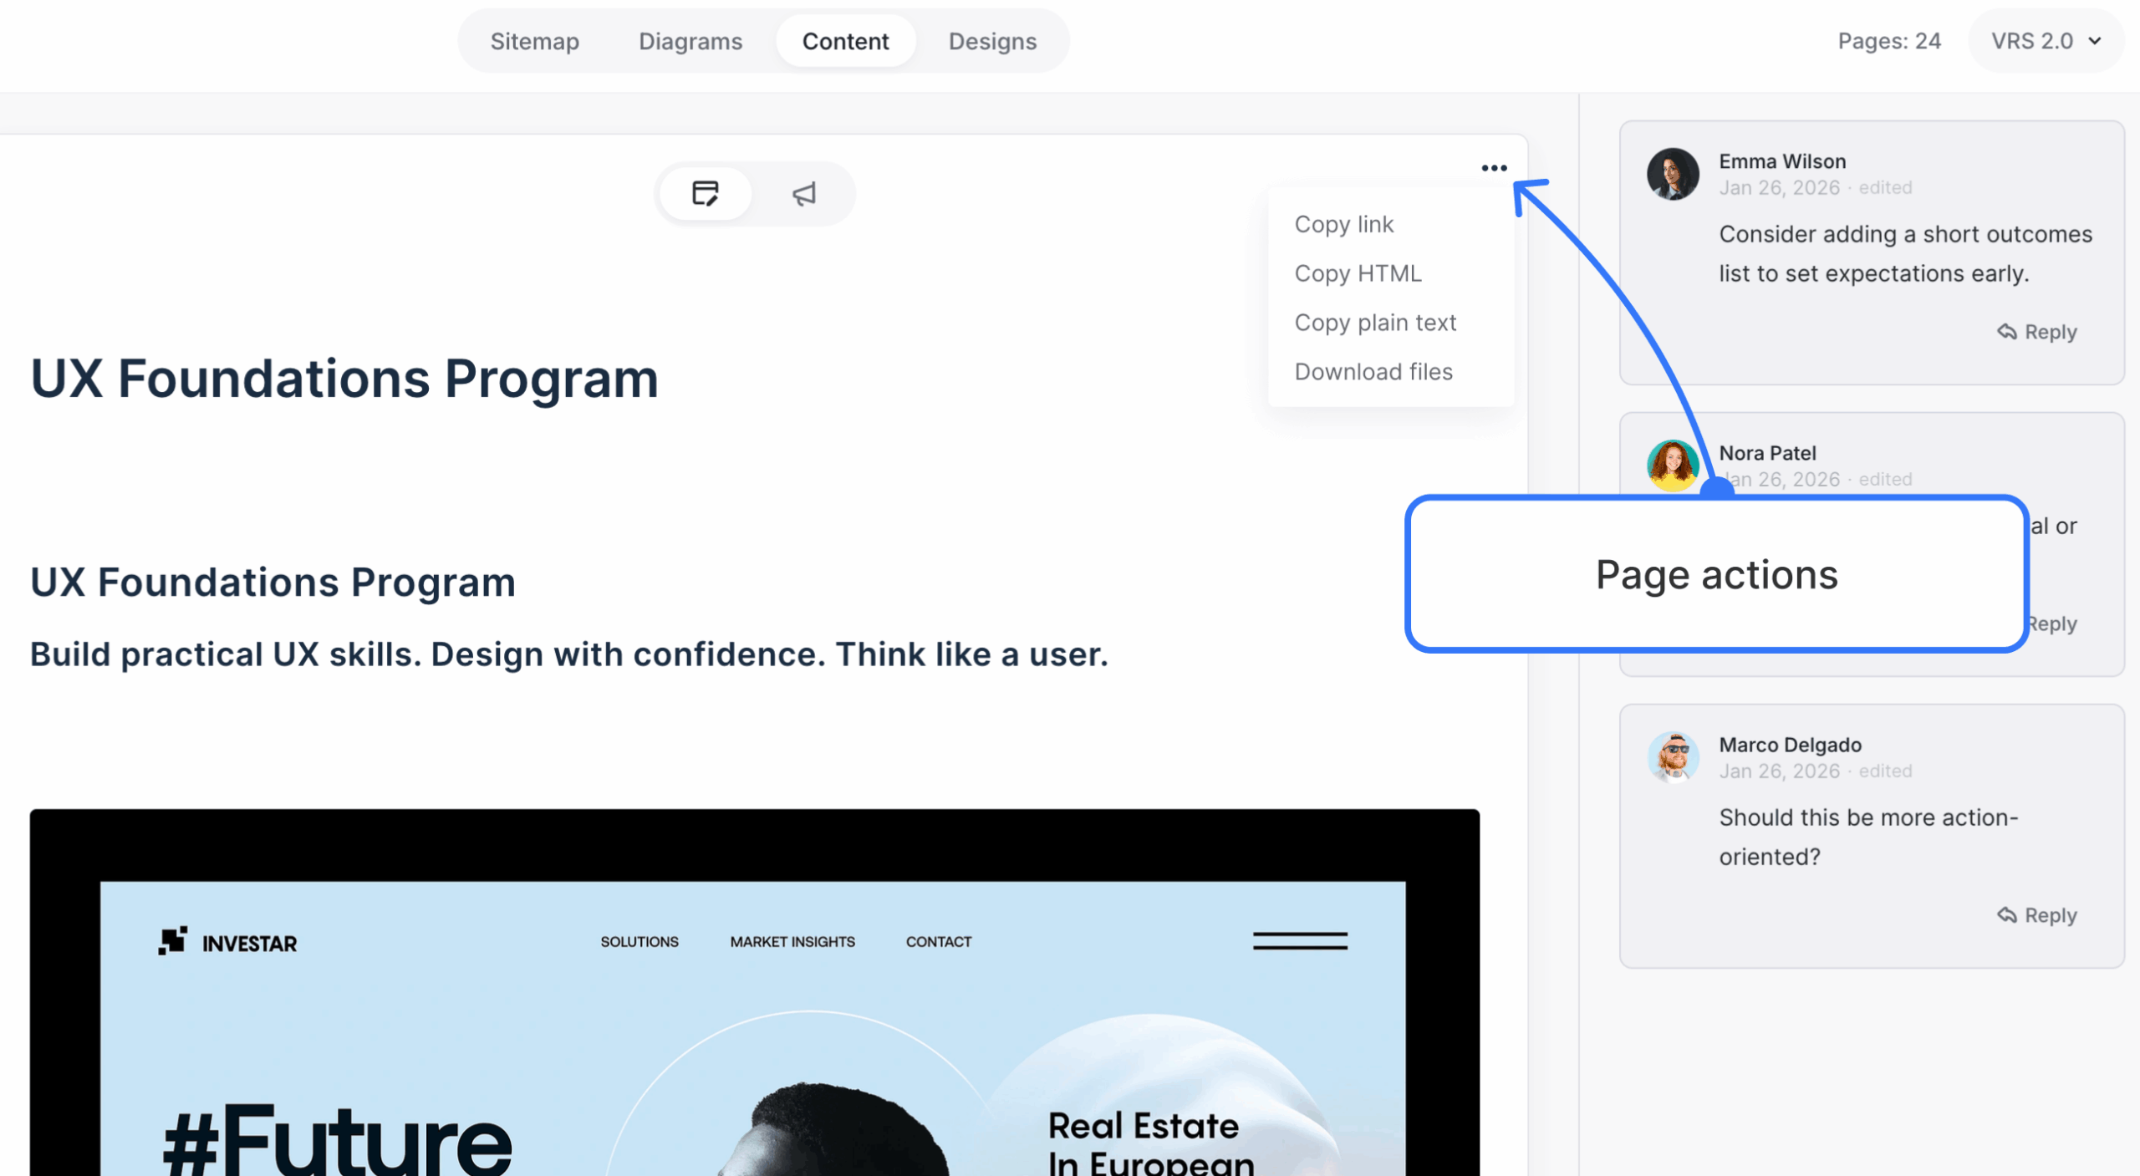The image size is (2140, 1176).
Task: Select Download files menu entry
Action: [1373, 372]
